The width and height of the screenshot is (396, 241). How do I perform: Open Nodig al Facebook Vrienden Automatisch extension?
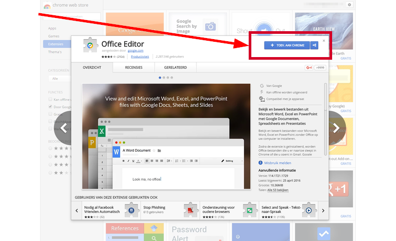(111, 210)
